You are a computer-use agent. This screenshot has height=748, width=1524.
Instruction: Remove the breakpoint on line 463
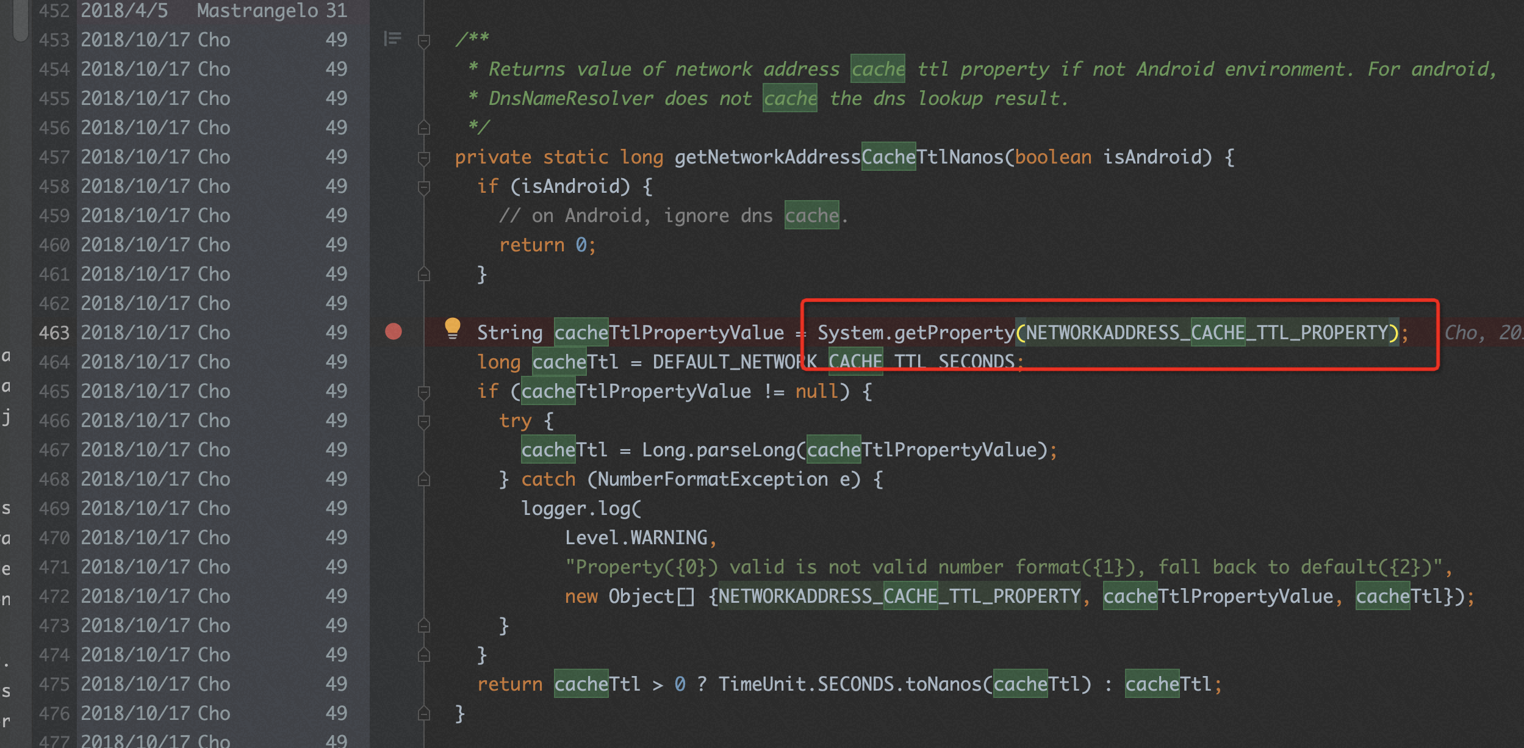394,331
